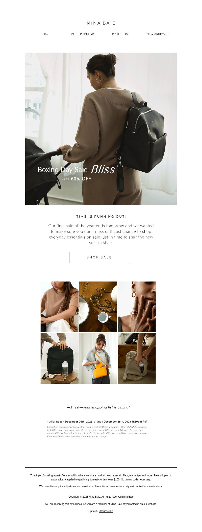This screenshot has height=532, width=202.
Task: Click the offer dates line for December 26th
Action: point(97,422)
